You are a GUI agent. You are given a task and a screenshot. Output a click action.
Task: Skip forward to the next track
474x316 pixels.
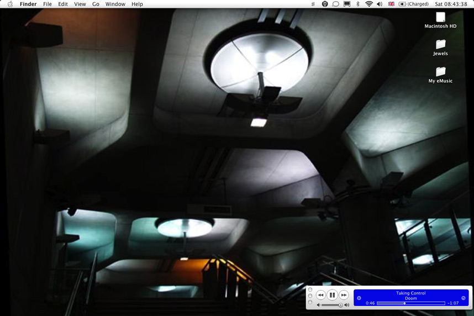(x=344, y=295)
